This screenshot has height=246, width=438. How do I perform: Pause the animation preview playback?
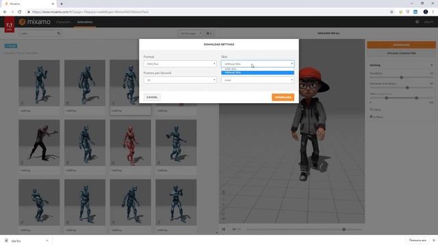point(224,230)
